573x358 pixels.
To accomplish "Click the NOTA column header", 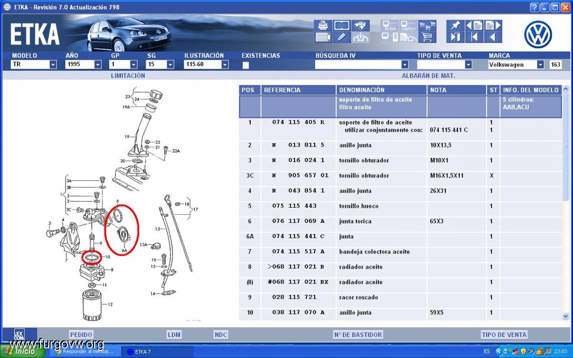I will pyautogui.click(x=457, y=90).
